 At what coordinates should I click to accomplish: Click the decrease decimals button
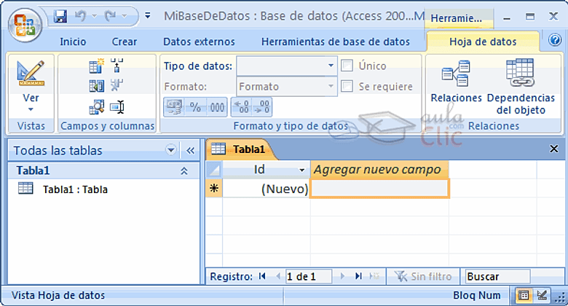click(261, 107)
